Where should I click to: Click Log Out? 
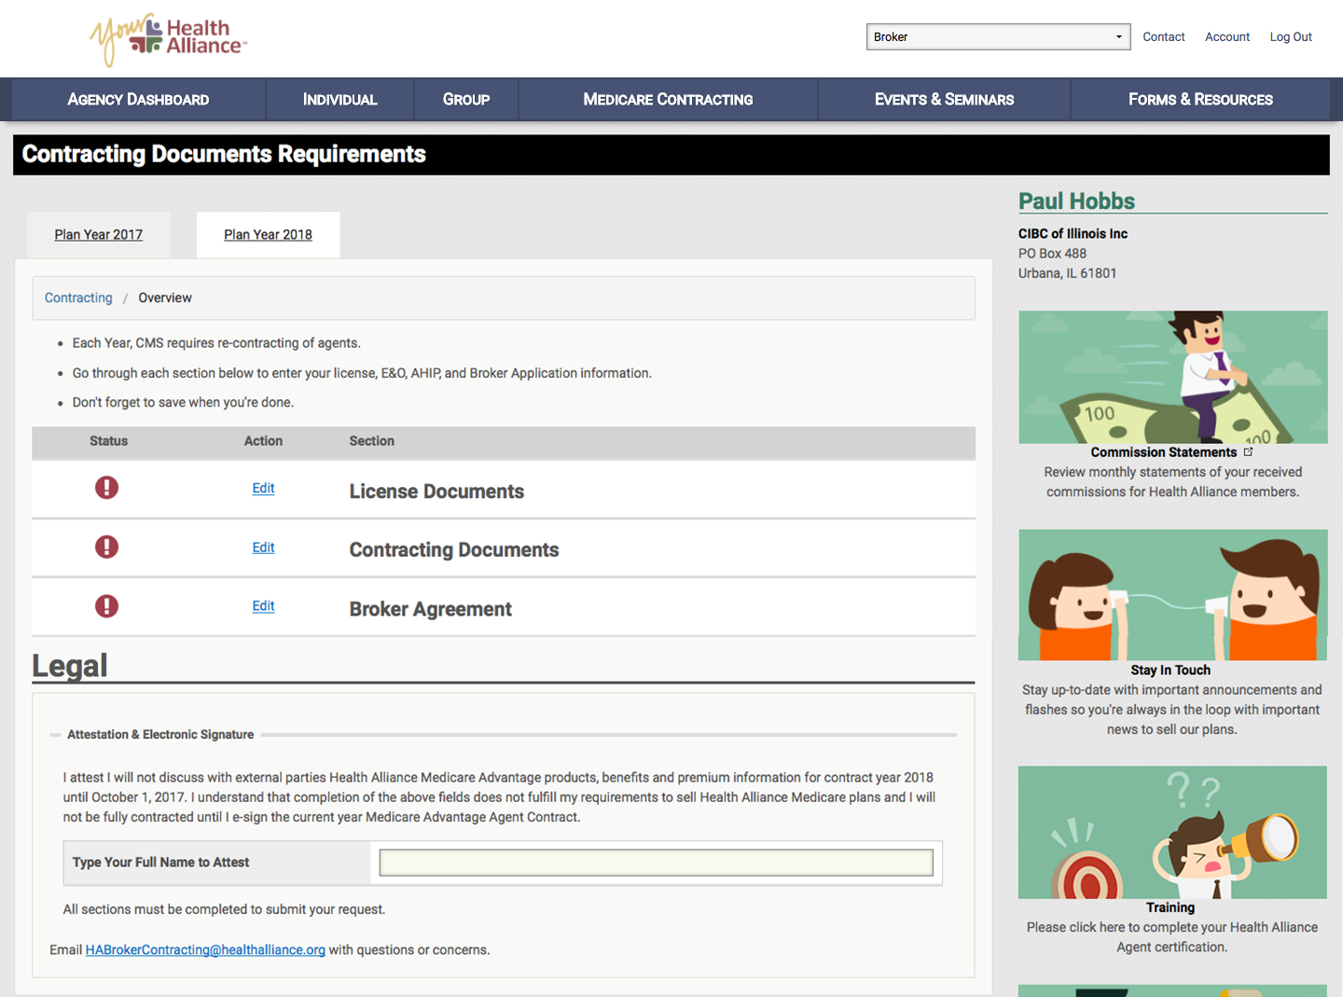click(x=1291, y=37)
